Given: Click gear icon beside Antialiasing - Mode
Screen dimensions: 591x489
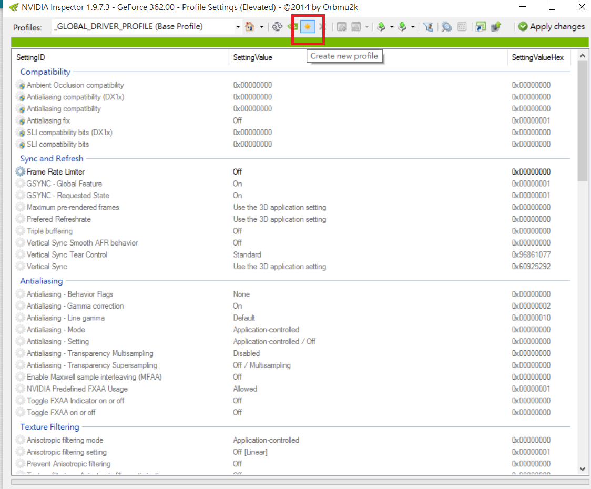Looking at the screenshot, I should click(x=21, y=330).
